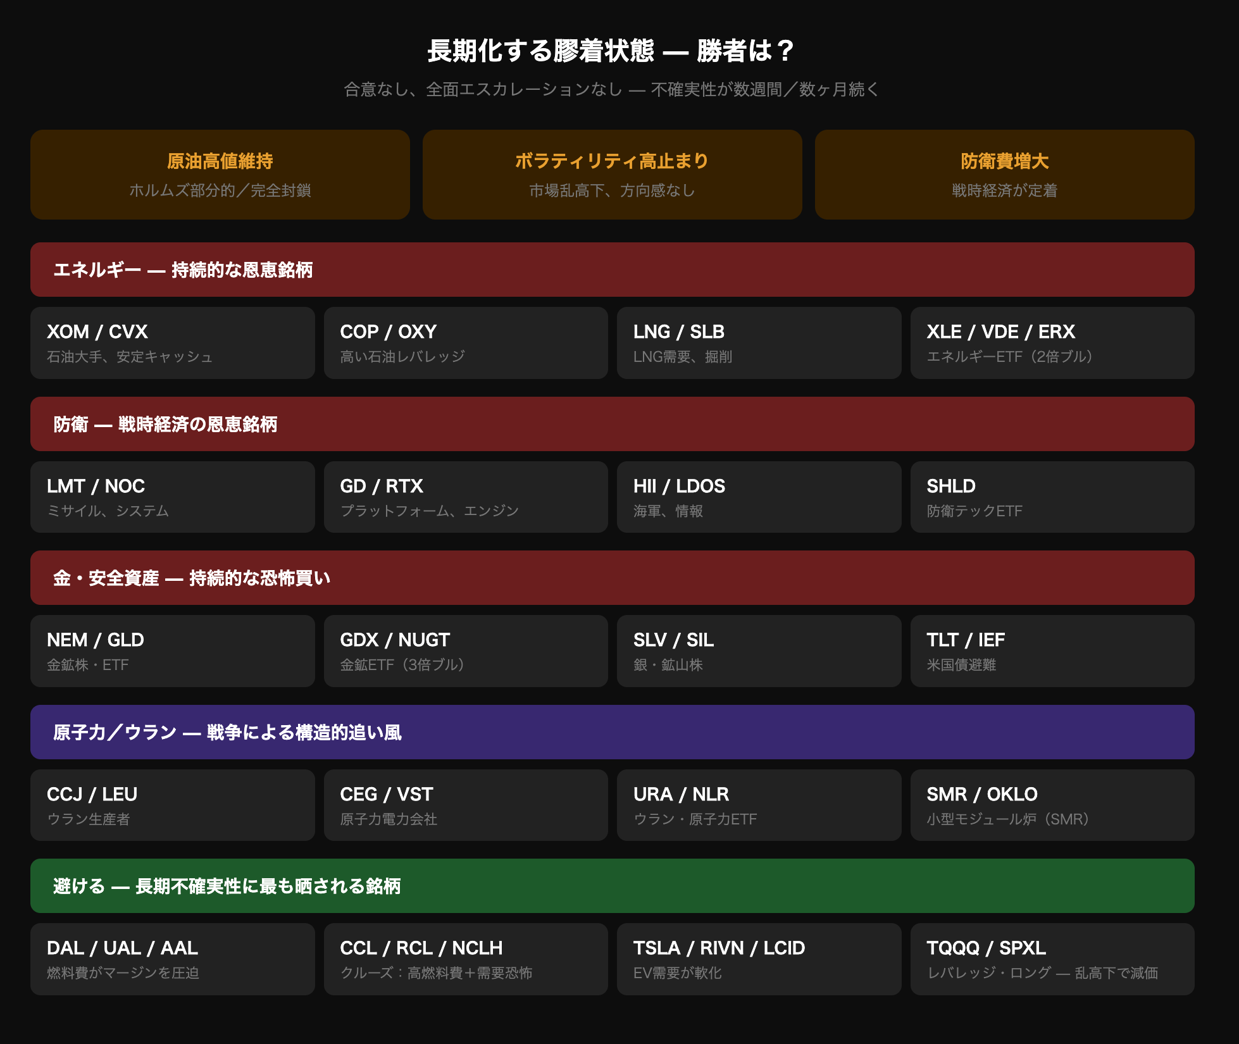Image resolution: width=1239 pixels, height=1044 pixels.
Task: Click the ボラティリティ高止まり scenario box
Action: [612, 175]
